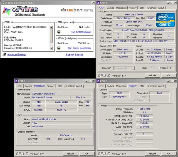Click the key icon beside Advanced Settings
This screenshot has height=157, width=178.
pyautogui.click(x=4, y=55)
